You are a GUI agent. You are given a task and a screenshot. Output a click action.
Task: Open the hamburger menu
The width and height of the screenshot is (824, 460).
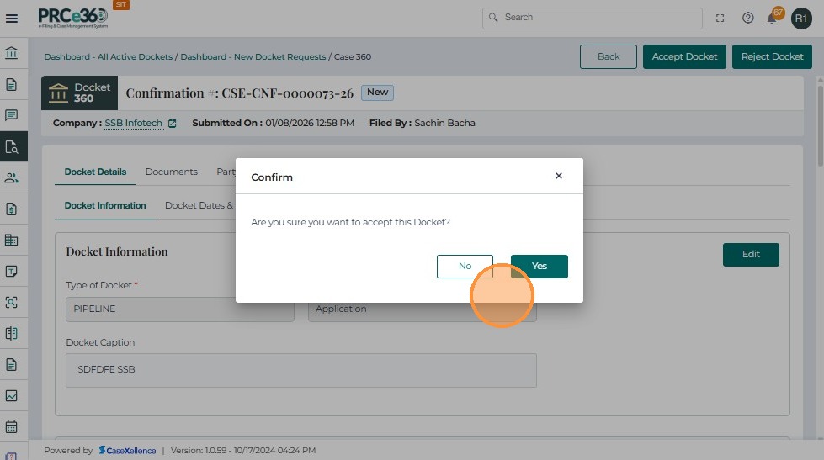(12, 18)
